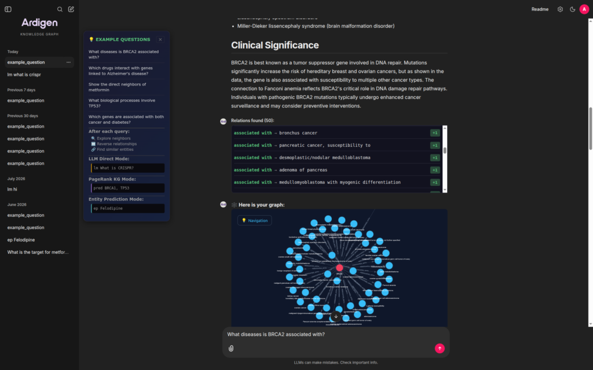Image resolution: width=593 pixels, height=370 pixels.
Task: Close the Example Questions panel
Action: pos(160,39)
